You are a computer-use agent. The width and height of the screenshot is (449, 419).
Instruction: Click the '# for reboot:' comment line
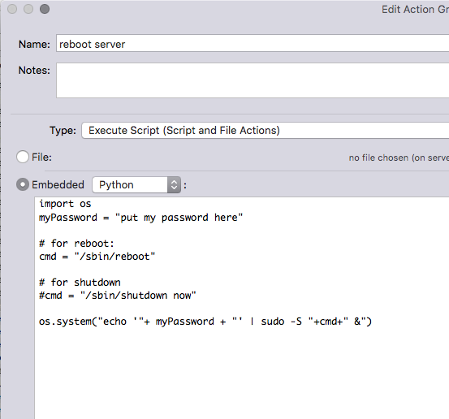coord(76,244)
